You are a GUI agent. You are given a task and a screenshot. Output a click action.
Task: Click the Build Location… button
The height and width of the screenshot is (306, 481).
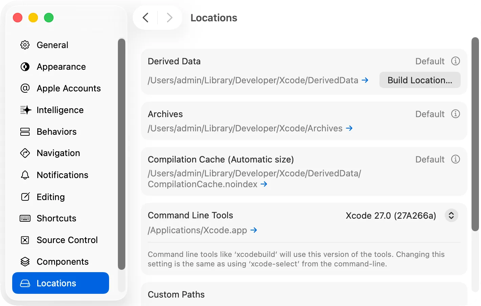point(420,80)
